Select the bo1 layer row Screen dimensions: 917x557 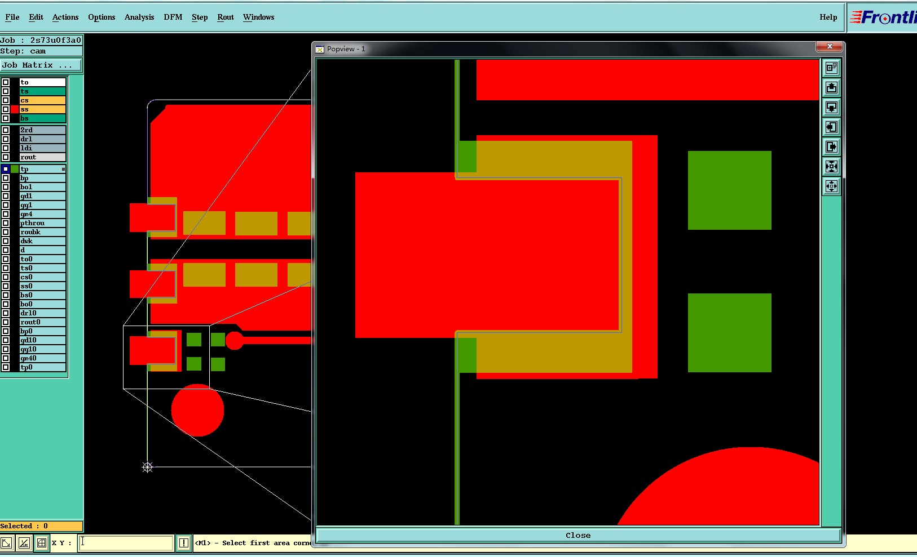(x=43, y=187)
